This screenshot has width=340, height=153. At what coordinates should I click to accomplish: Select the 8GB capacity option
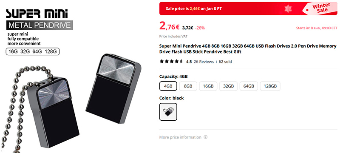pyautogui.click(x=188, y=86)
